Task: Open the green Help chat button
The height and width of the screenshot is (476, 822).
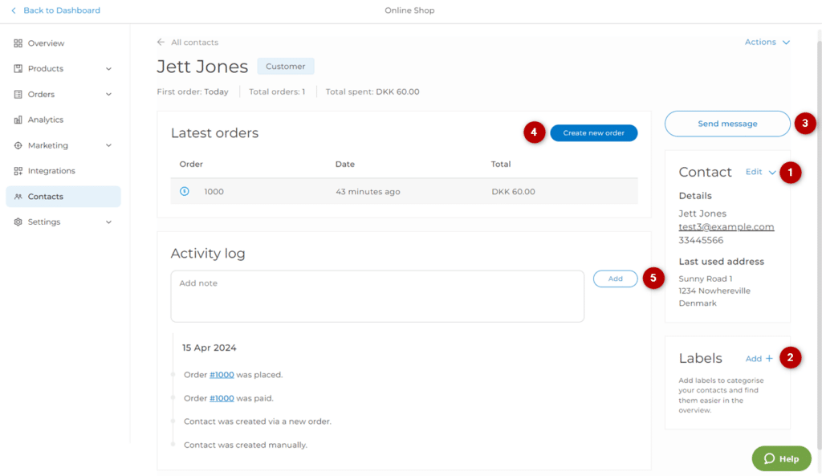Action: coord(781,458)
